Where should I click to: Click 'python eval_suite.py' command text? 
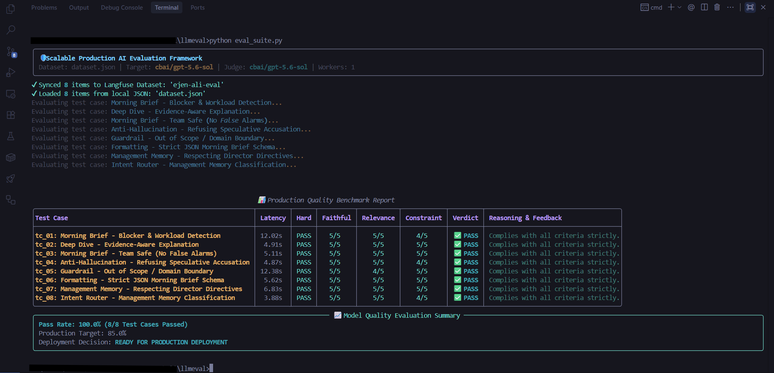click(246, 40)
